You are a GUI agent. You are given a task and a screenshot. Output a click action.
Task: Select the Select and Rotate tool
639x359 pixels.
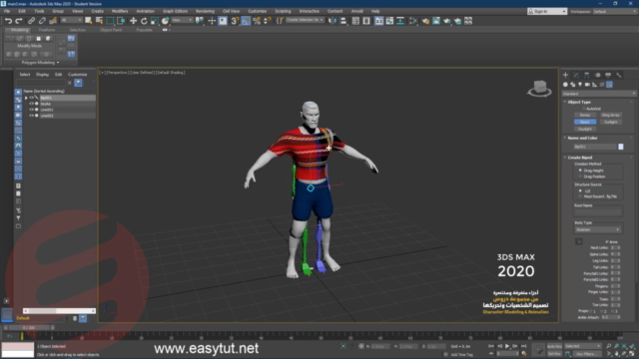pyautogui.click(x=144, y=21)
